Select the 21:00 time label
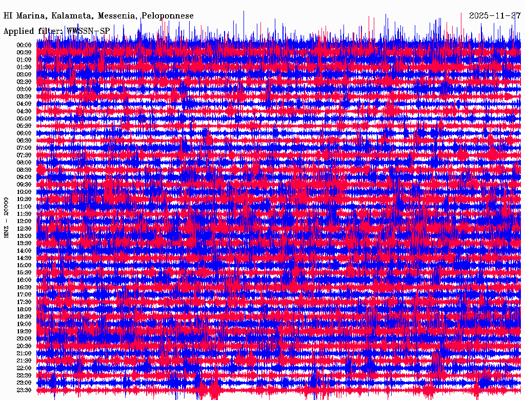The image size is (525, 400). pos(24,353)
